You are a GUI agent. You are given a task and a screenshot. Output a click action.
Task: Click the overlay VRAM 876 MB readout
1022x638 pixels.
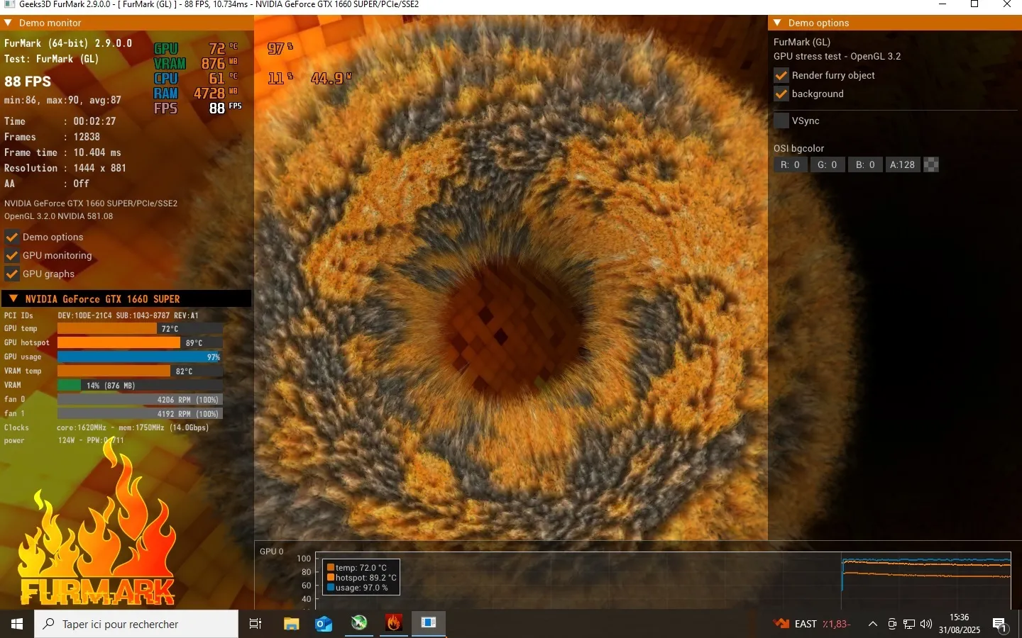[x=197, y=63]
